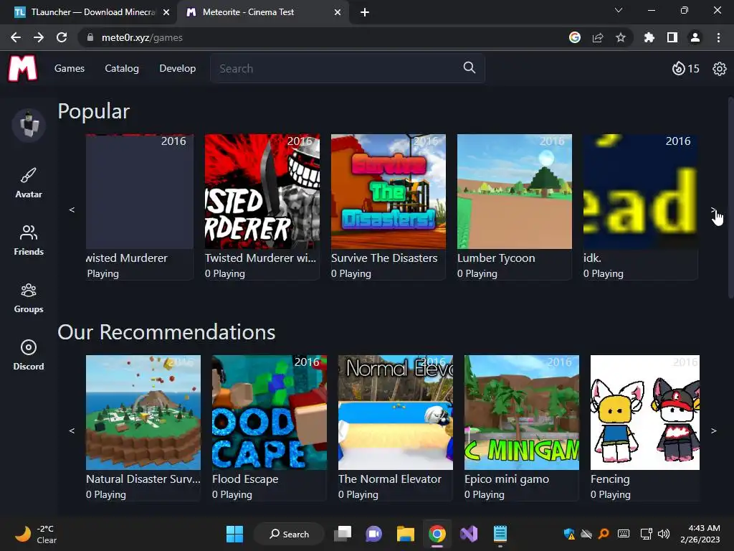Toggle Chrome side panel
This screenshot has width=734, height=551.
(672, 37)
